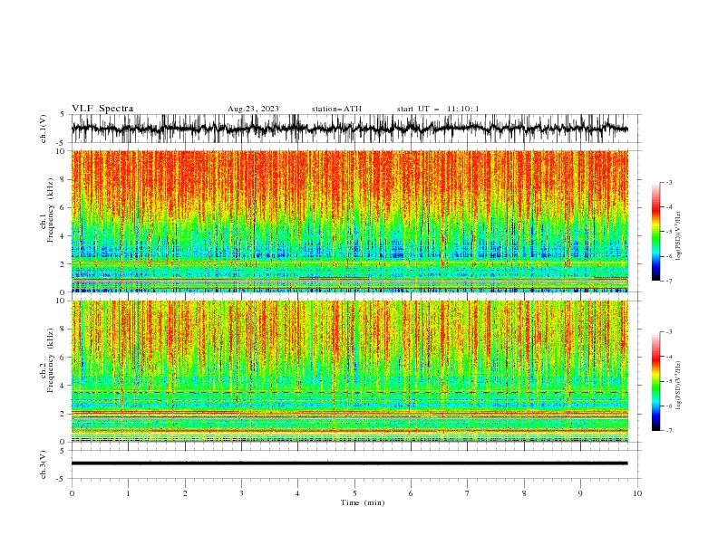Select the log(PSD) label beside ch.1 colorbar
This screenshot has width=718, height=554.
point(679,236)
